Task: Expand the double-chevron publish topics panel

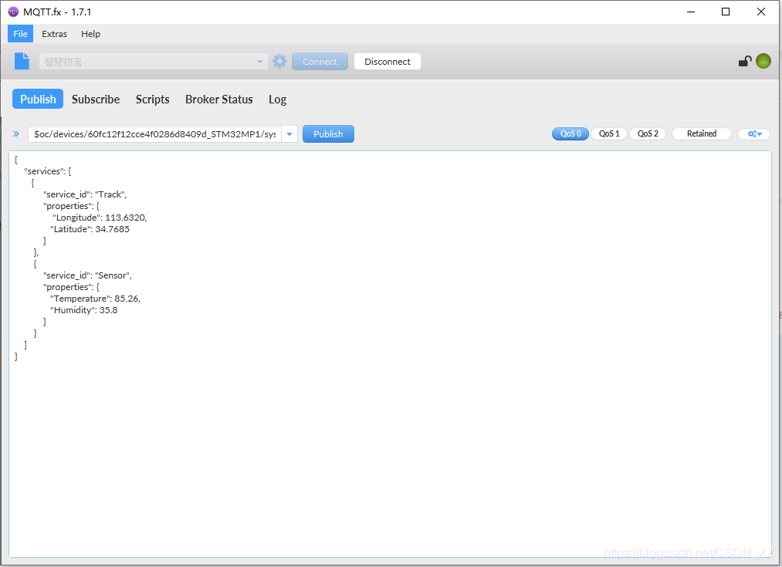Action: (x=16, y=133)
